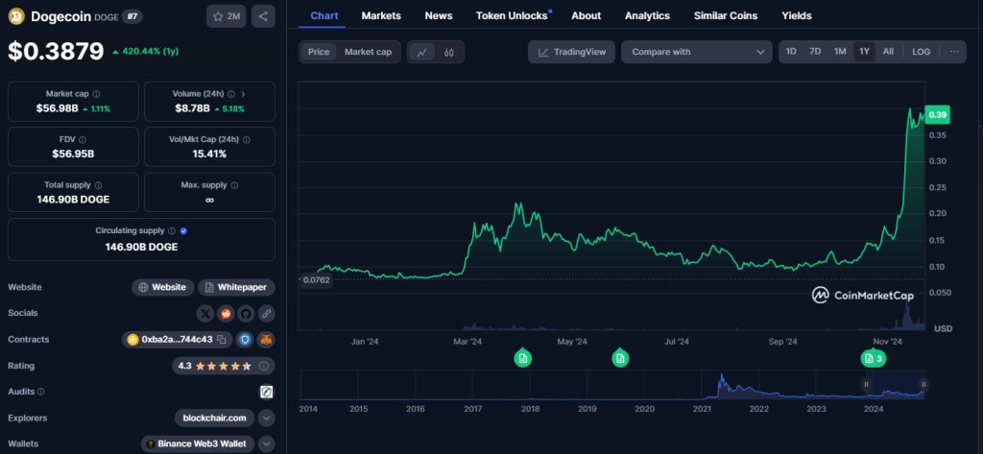Viewport: 983px width, 454px height.
Task: Switch chart to line view icon
Action: tap(422, 52)
